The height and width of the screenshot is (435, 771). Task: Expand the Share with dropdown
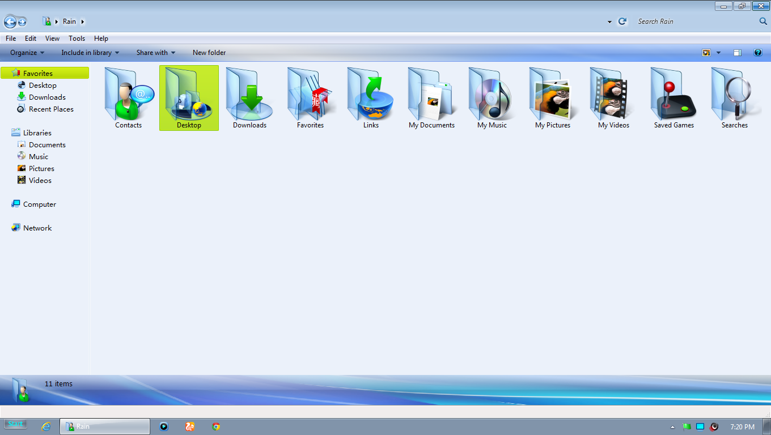click(156, 53)
